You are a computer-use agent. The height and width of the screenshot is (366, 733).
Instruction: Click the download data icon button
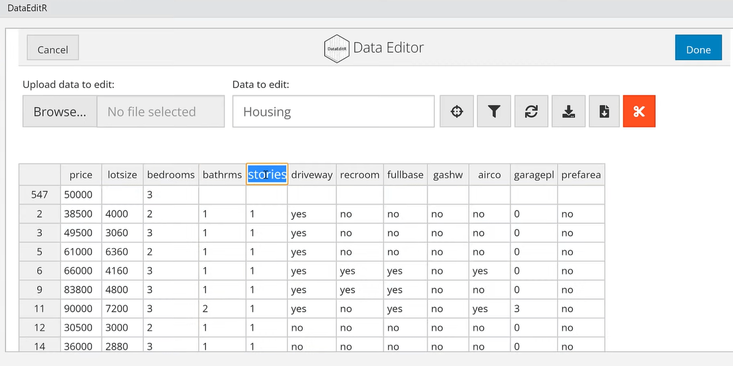click(x=568, y=111)
